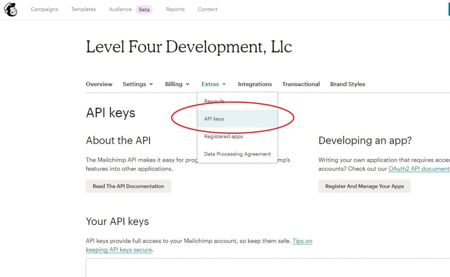
Task: Choose Rewards from the Extras menu
Action: (214, 101)
